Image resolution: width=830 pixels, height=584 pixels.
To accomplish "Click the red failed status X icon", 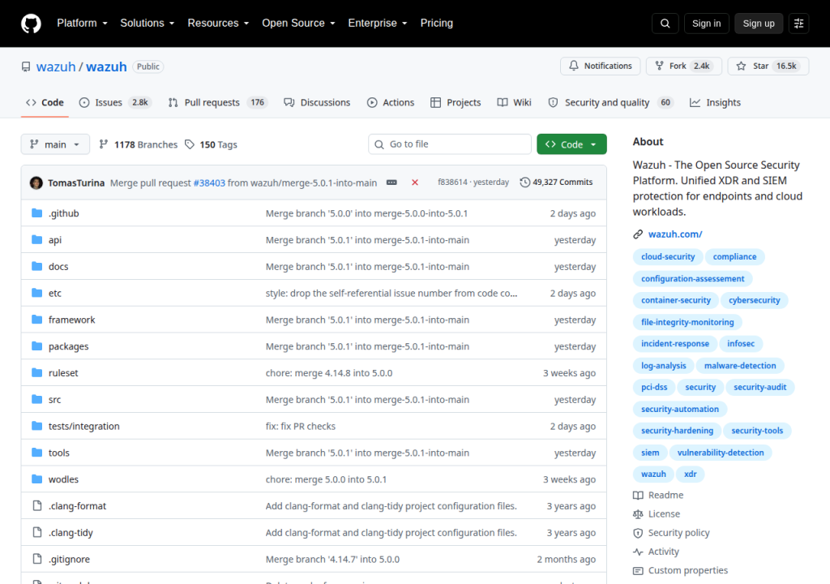I will point(415,182).
